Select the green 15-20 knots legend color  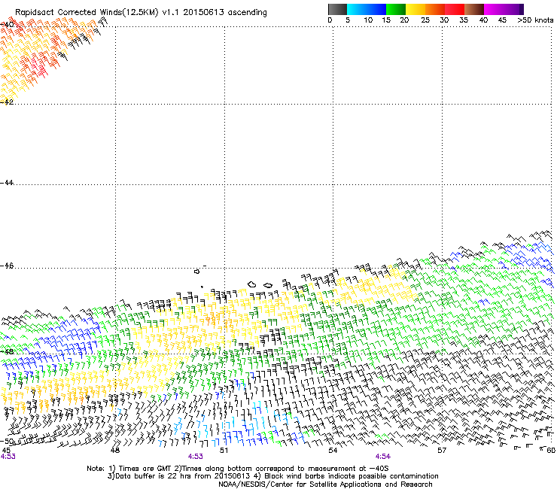(396, 9)
